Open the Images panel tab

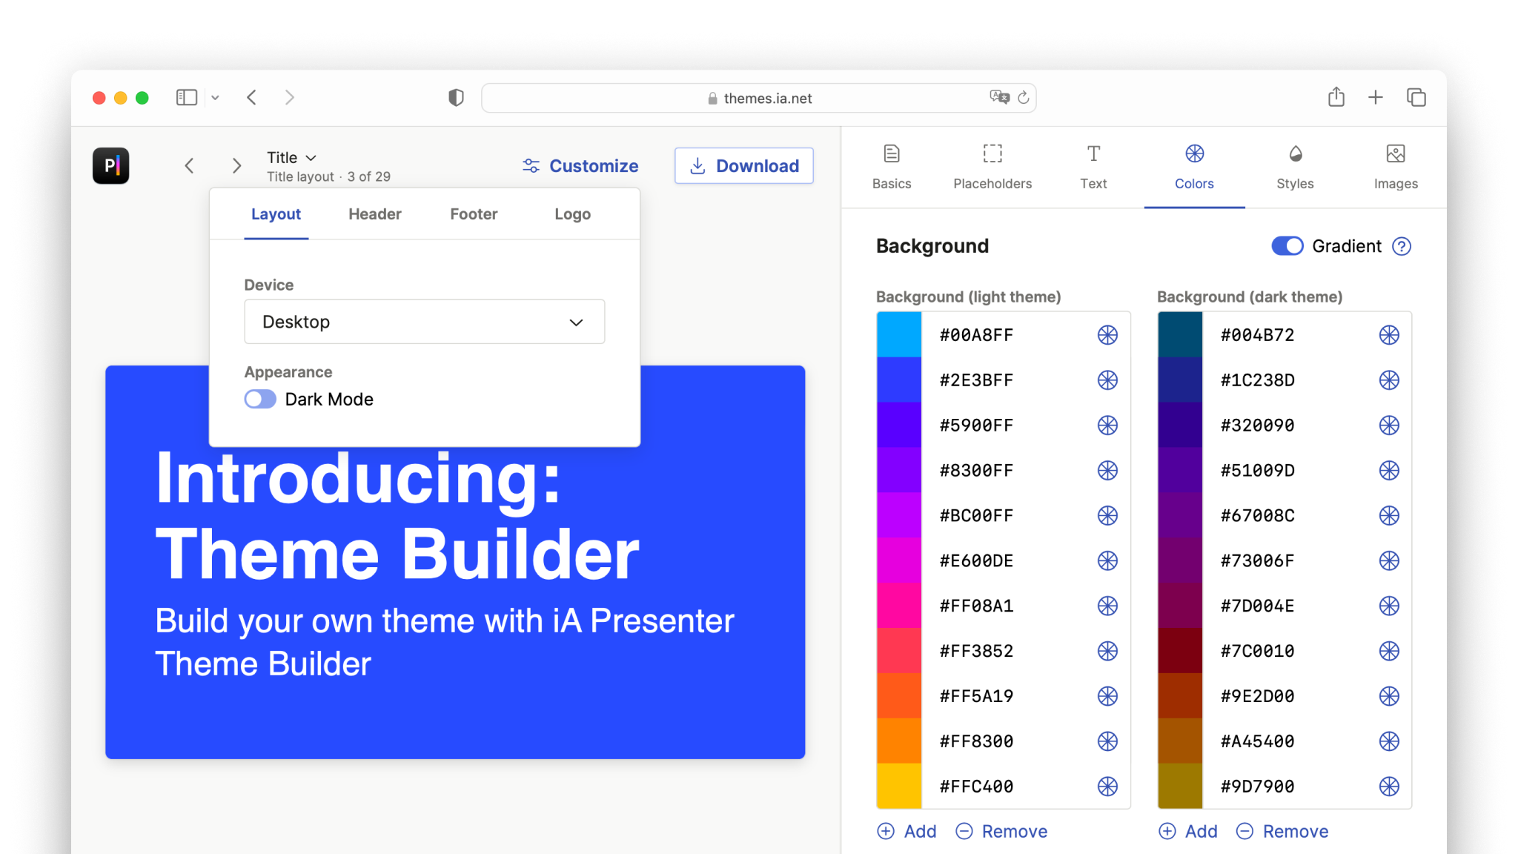[1396, 168]
